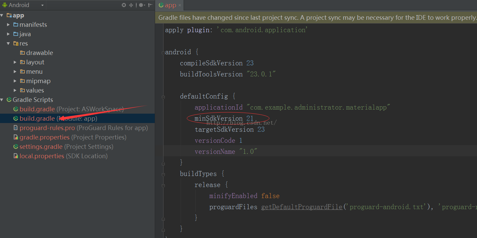Click the collapse all icon in project panel
Viewport: 477px width, 238px height.
pos(131,5)
